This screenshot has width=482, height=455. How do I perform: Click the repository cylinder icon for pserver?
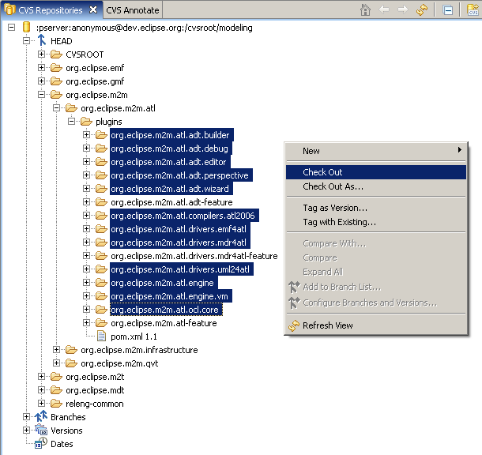coord(26,28)
